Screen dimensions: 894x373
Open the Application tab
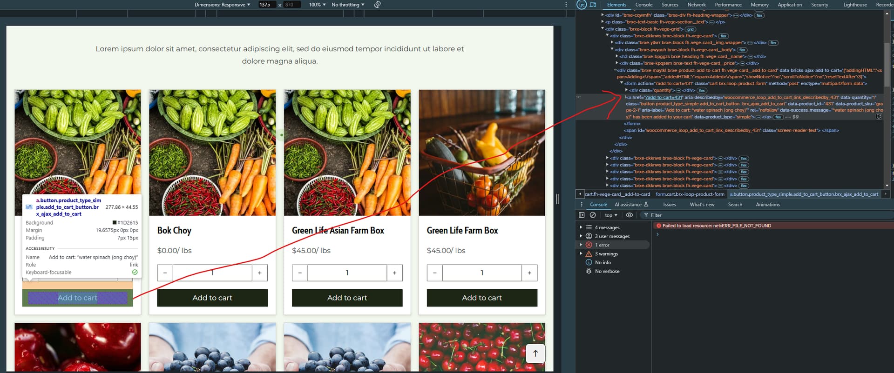click(x=790, y=5)
